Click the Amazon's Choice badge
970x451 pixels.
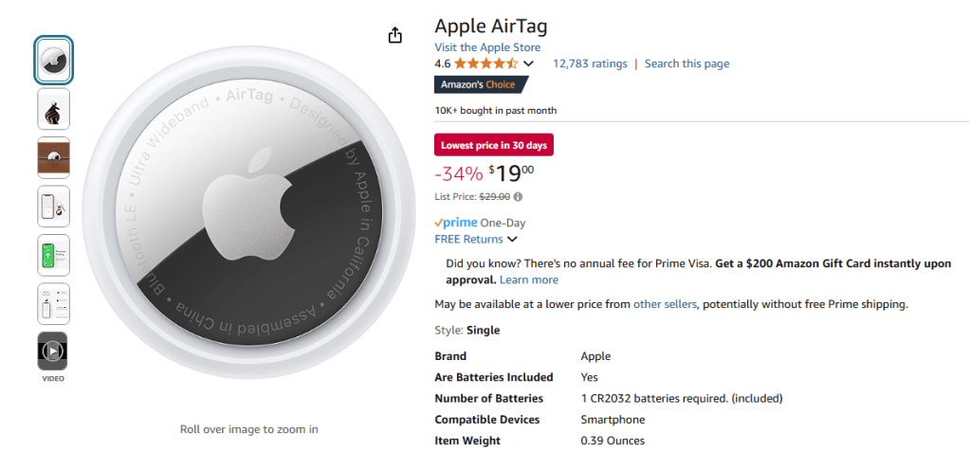click(x=478, y=84)
